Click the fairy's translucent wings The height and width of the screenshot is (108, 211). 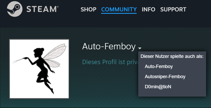pyautogui.click(x=55, y=55)
